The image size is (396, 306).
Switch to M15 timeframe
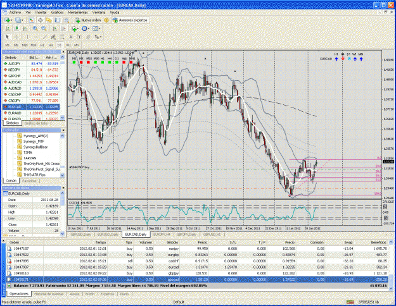(25, 45)
